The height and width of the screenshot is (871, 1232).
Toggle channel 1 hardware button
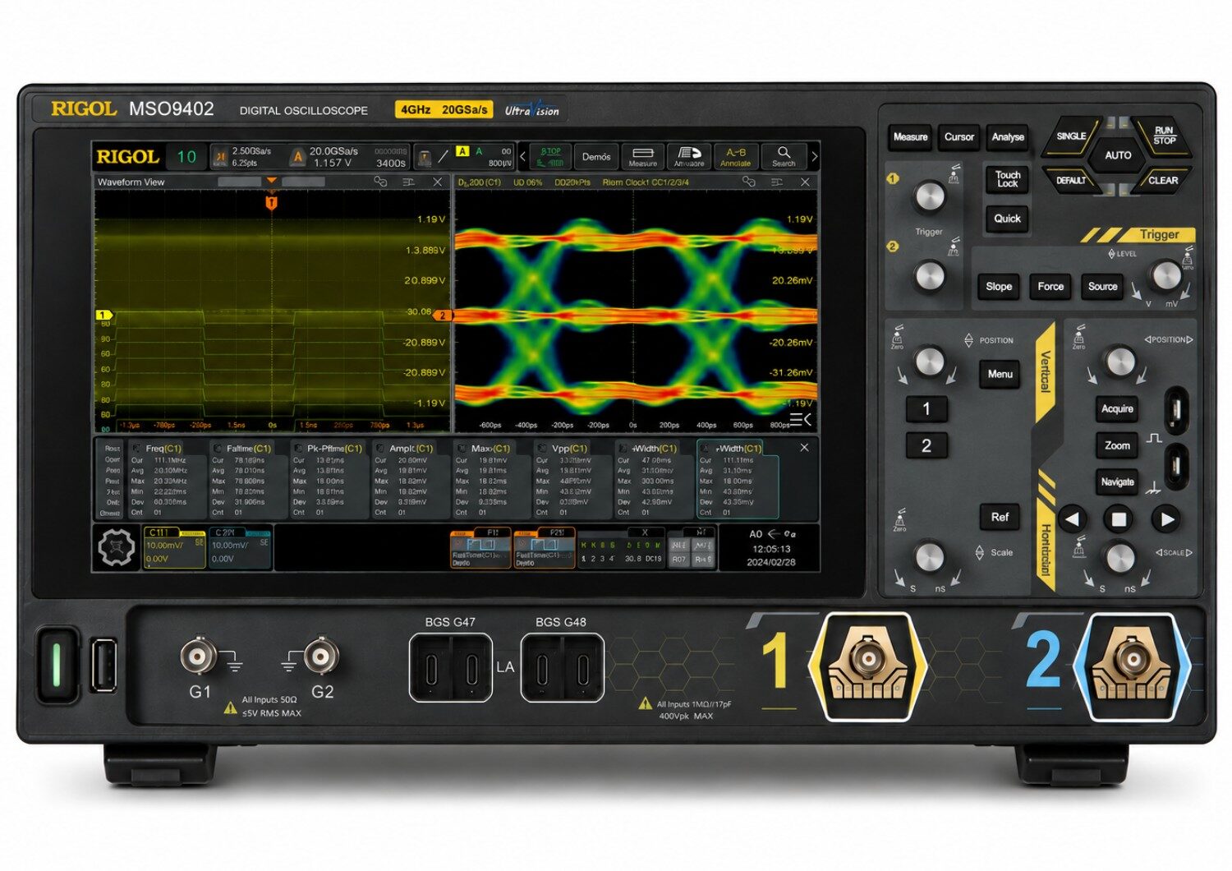[926, 409]
